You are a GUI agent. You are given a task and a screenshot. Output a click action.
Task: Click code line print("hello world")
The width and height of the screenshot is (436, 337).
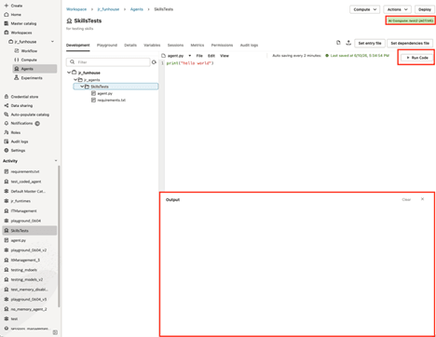pyautogui.click(x=190, y=63)
